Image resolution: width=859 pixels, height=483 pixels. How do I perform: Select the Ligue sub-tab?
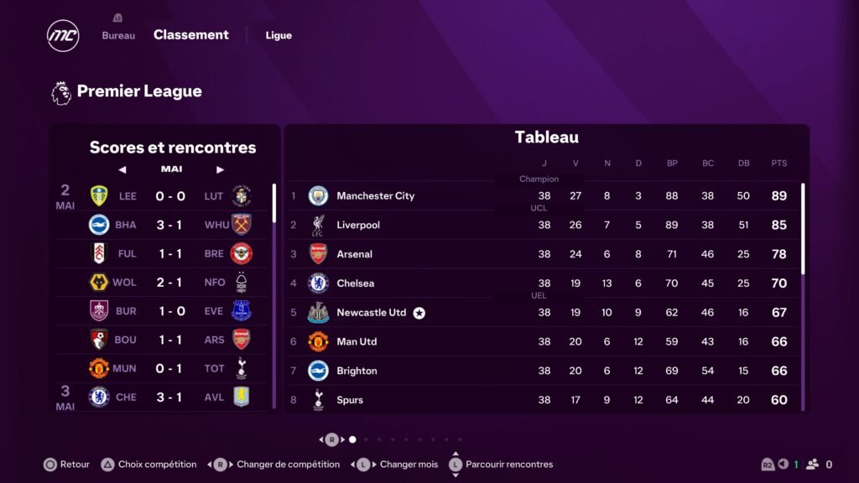click(279, 35)
